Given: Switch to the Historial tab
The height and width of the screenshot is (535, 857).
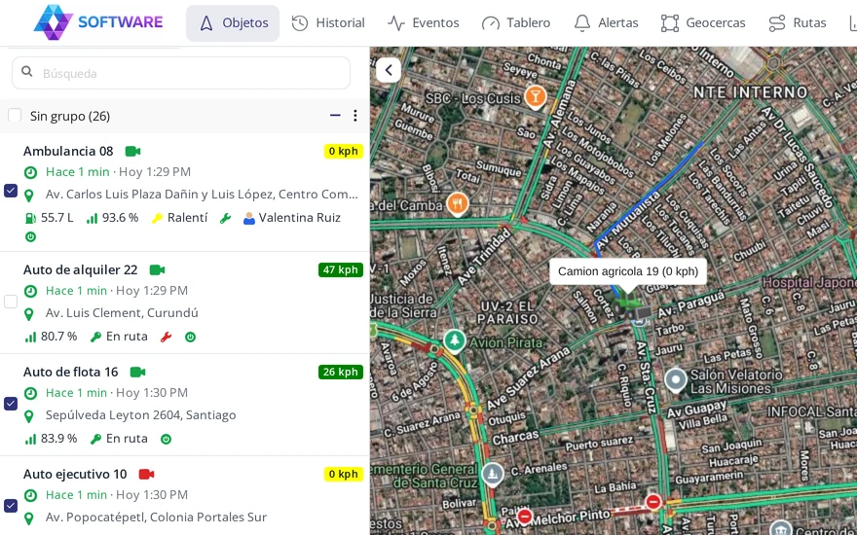Looking at the screenshot, I should (x=328, y=23).
